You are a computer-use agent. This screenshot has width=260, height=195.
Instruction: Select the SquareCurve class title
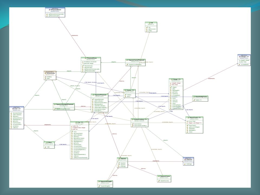[x=165, y=176]
